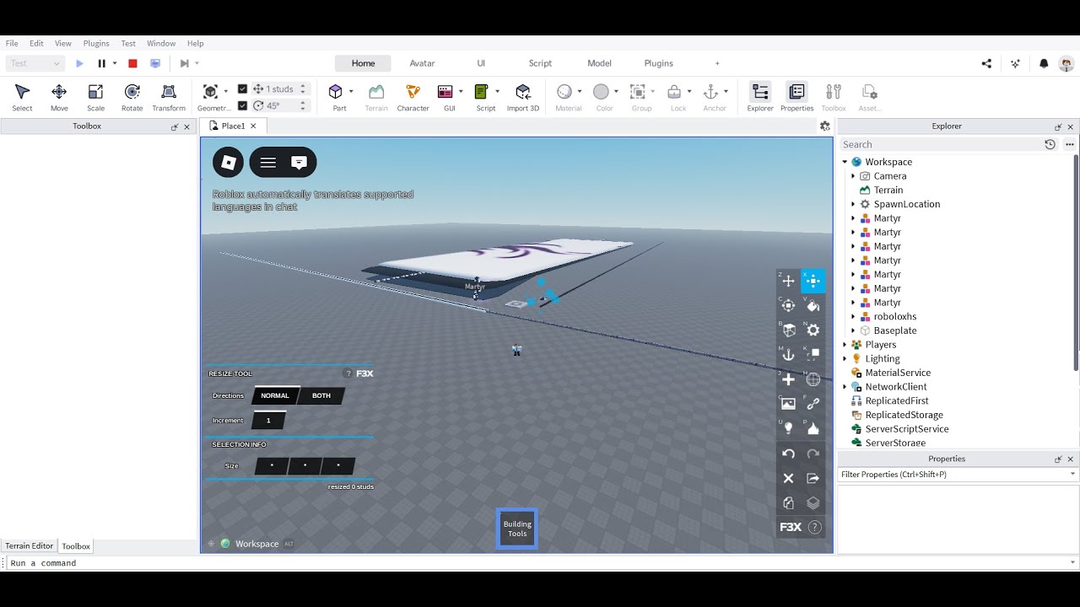Select SpawnLocation in the Explorer

tap(907, 204)
